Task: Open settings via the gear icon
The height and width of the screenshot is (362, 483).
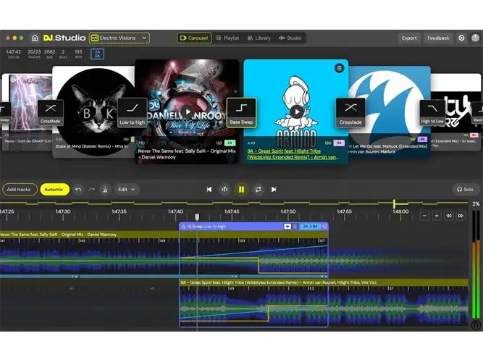Action: (461, 38)
